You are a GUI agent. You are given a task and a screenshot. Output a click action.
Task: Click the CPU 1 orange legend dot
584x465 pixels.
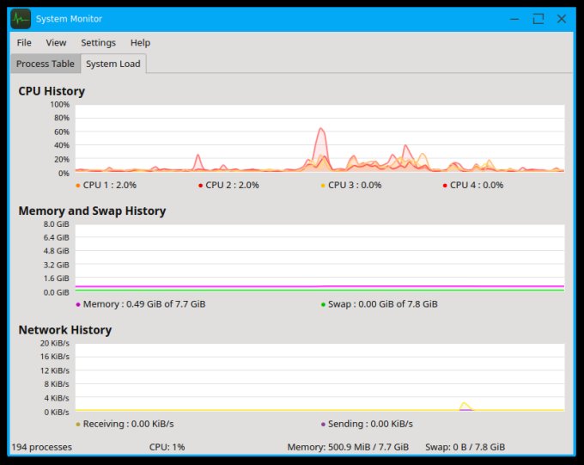(78, 185)
